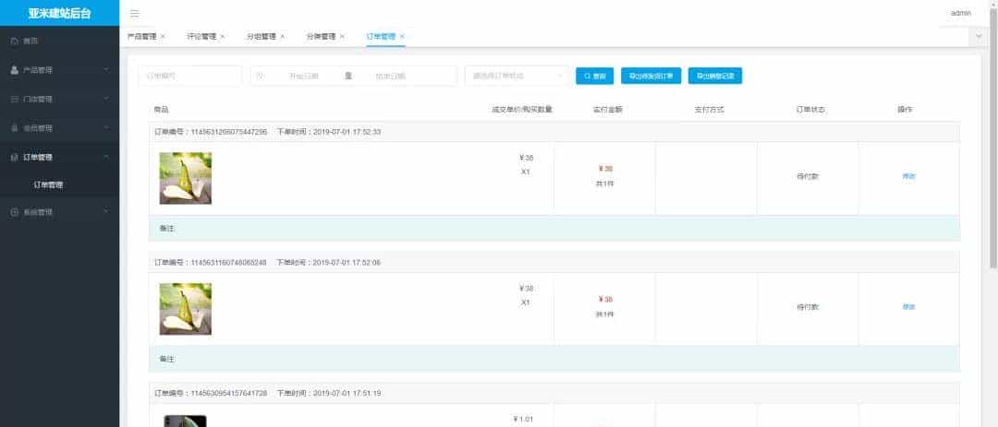
Task: Click the order header line dated 2019-07-01 17:52:33
Action: point(554,132)
